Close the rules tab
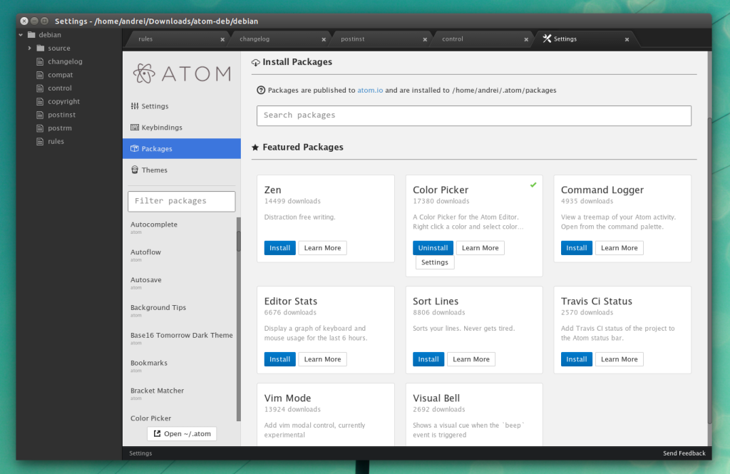Viewport: 730px width, 474px height. pyautogui.click(x=222, y=40)
